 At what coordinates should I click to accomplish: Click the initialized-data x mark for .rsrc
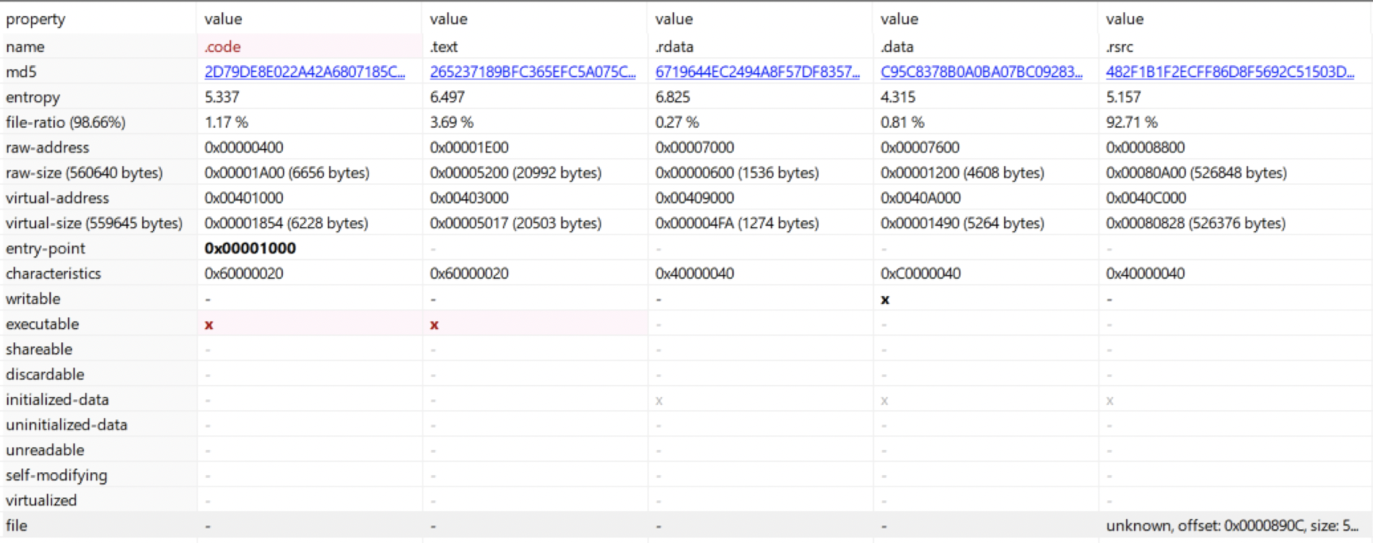click(1110, 401)
